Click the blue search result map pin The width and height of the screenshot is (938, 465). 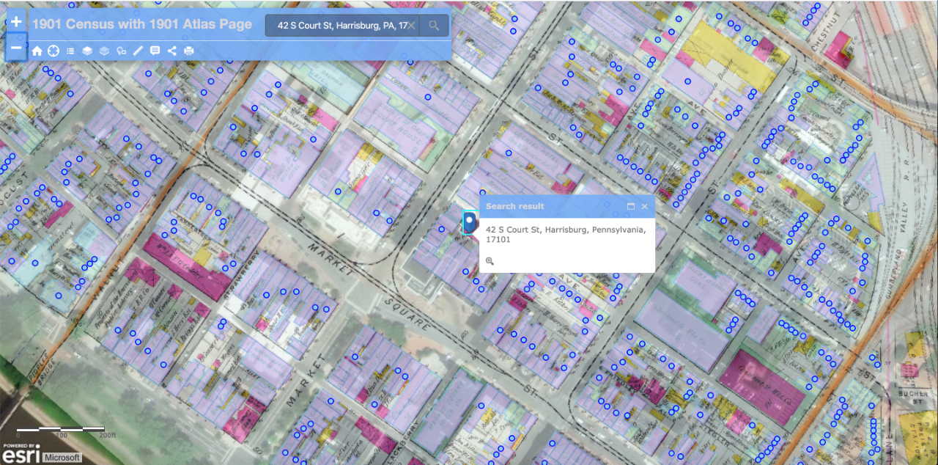[x=470, y=222]
